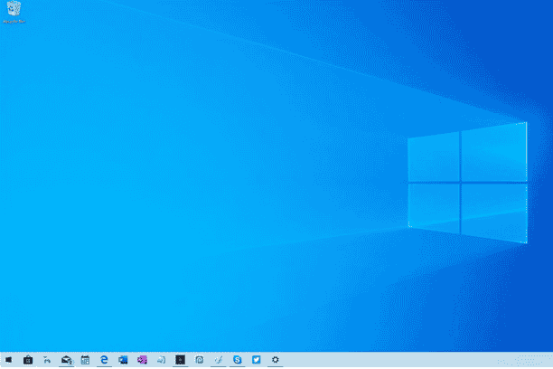
Task: Click empty taskbar space right of Settings
Action: pyautogui.click(x=407, y=360)
